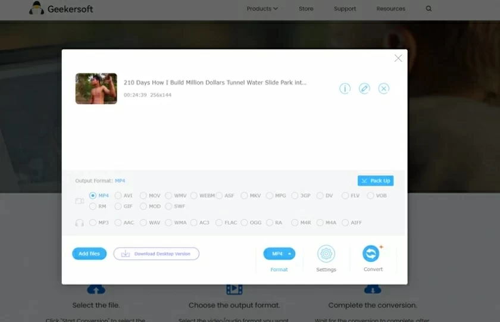Open conversion Settings gear icon
Viewport: 500px width, 322px height.
point(326,254)
